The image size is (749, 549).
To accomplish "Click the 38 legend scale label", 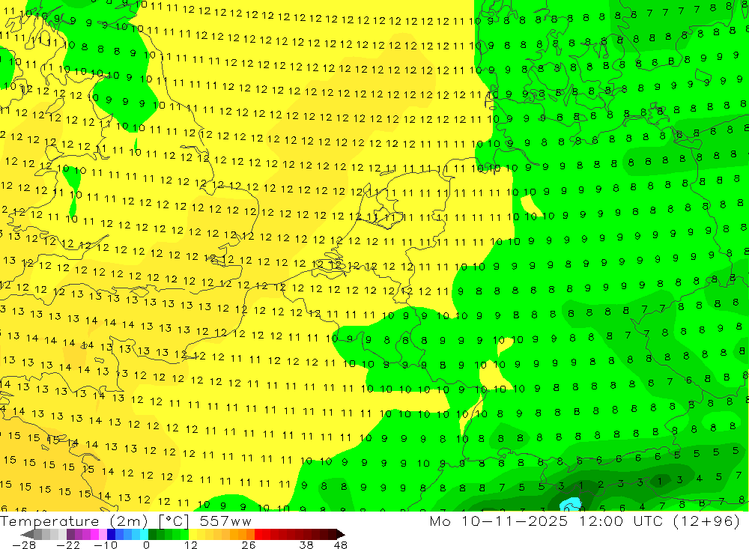I will [x=306, y=545].
